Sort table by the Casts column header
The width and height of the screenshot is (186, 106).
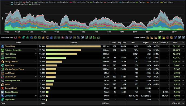[113, 43]
